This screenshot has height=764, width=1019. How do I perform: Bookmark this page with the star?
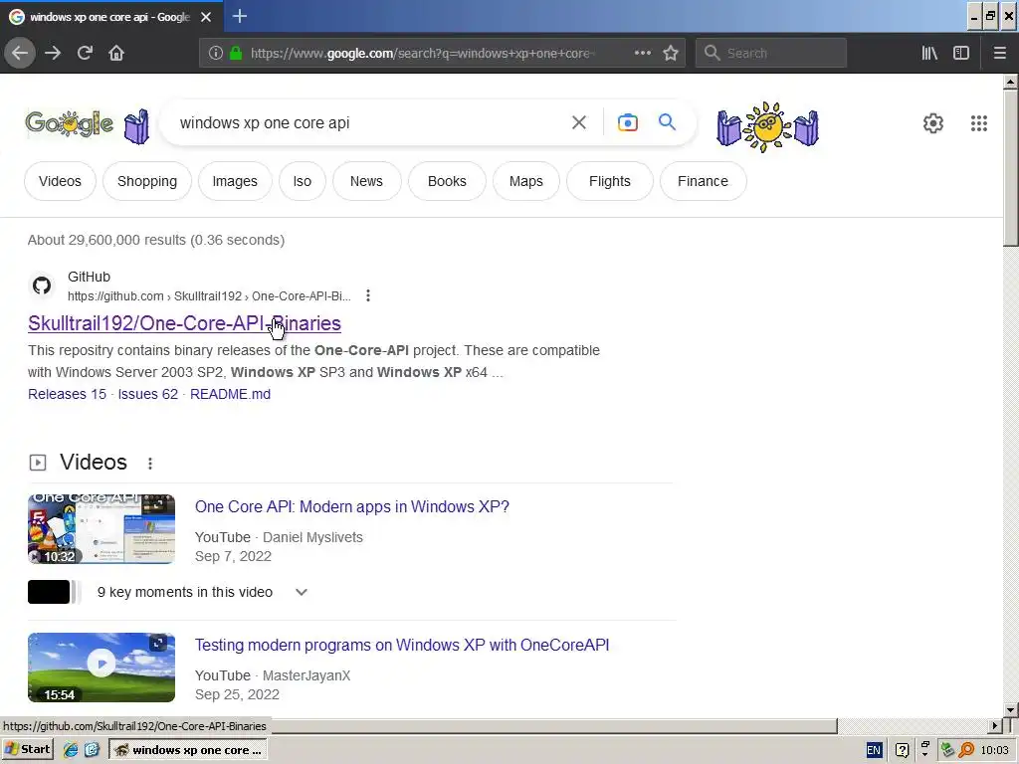point(671,53)
